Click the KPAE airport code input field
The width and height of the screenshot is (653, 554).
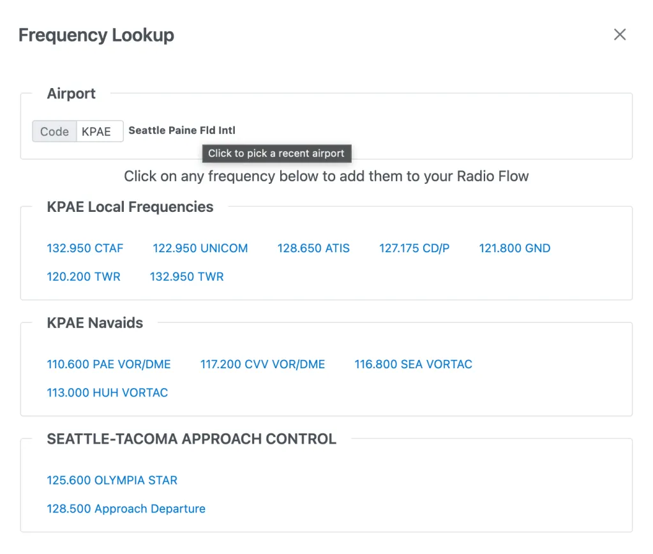(100, 131)
